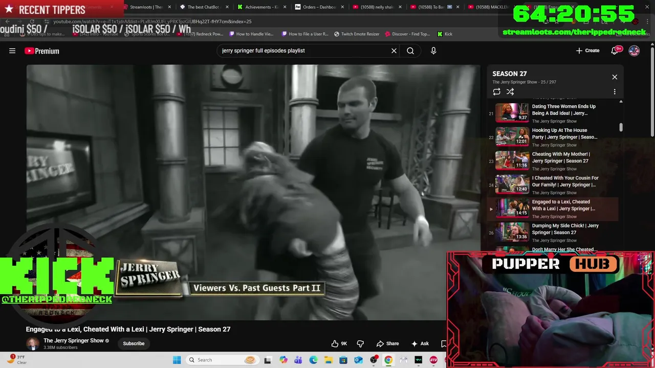Like the video with thumbs-up button
Screen dimensions: 655x368
[x=339, y=343]
